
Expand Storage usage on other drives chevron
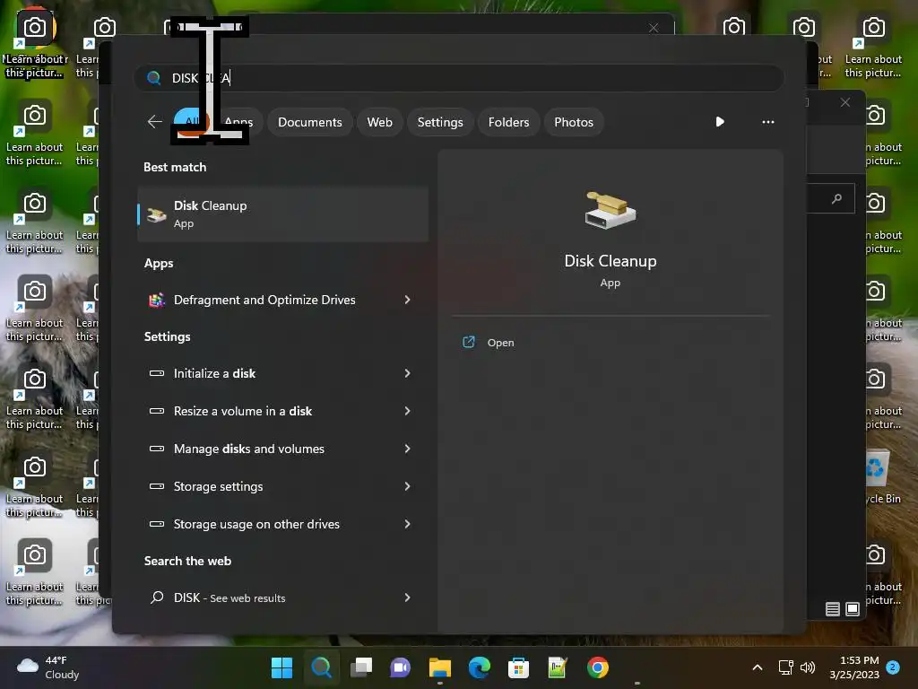click(x=408, y=524)
